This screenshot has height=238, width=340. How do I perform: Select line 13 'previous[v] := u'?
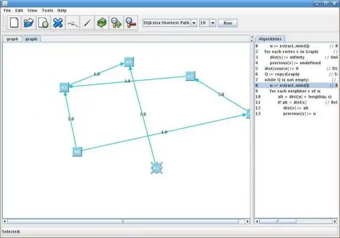coord(296,114)
